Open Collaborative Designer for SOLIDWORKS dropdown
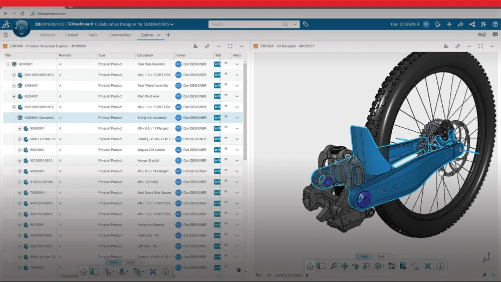This screenshot has height=282, width=501. coord(172,24)
